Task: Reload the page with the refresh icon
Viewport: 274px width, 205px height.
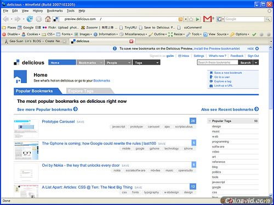Action: pyautogui.click(x=30, y=19)
